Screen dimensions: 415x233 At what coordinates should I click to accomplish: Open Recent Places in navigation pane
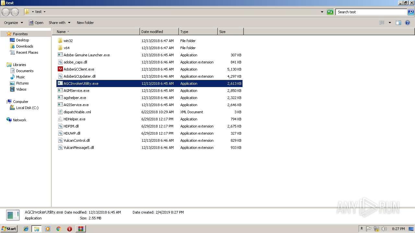click(27, 52)
